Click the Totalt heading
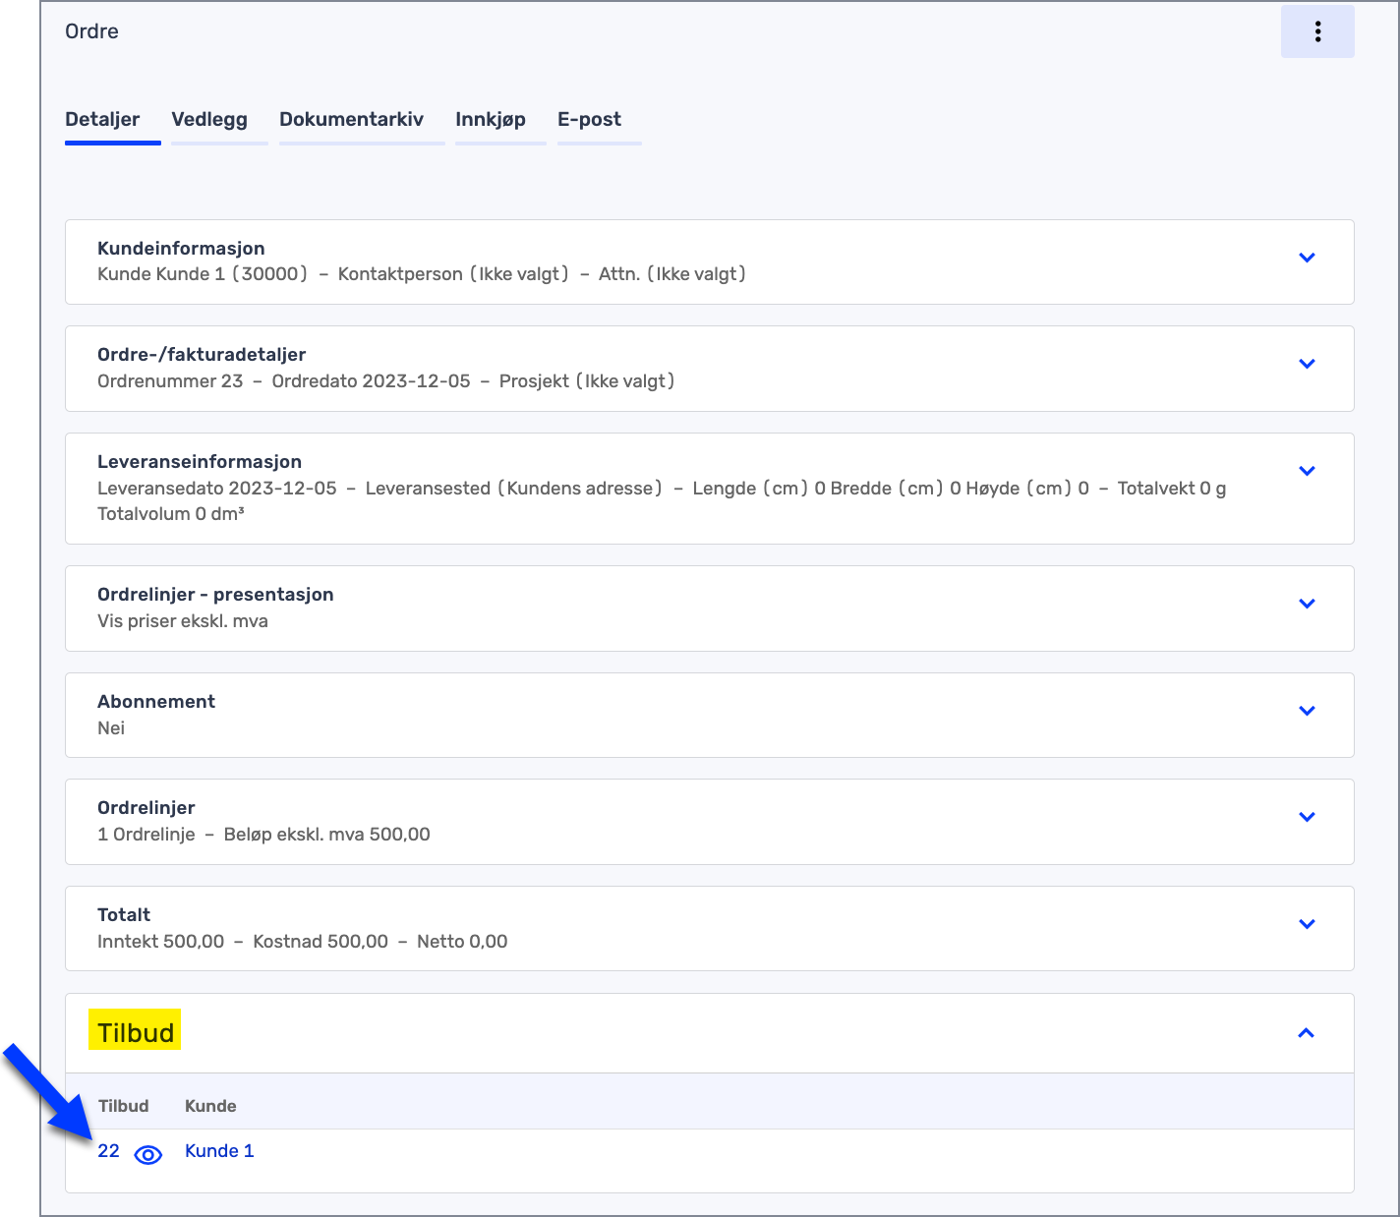The image size is (1400, 1217). tap(124, 915)
